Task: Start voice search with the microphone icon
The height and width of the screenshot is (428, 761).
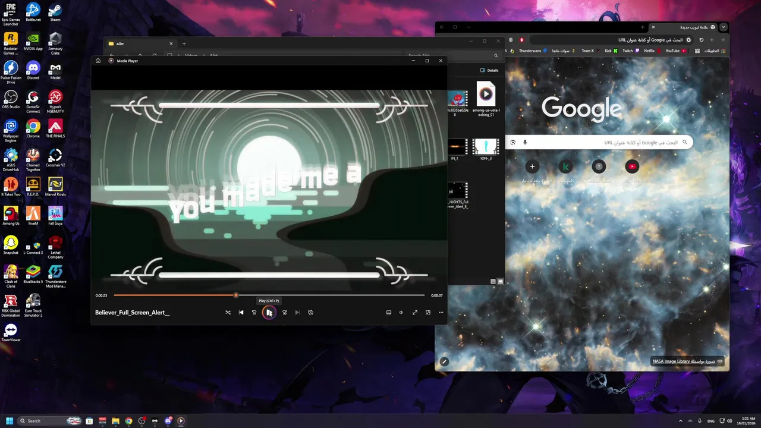Action: point(525,142)
